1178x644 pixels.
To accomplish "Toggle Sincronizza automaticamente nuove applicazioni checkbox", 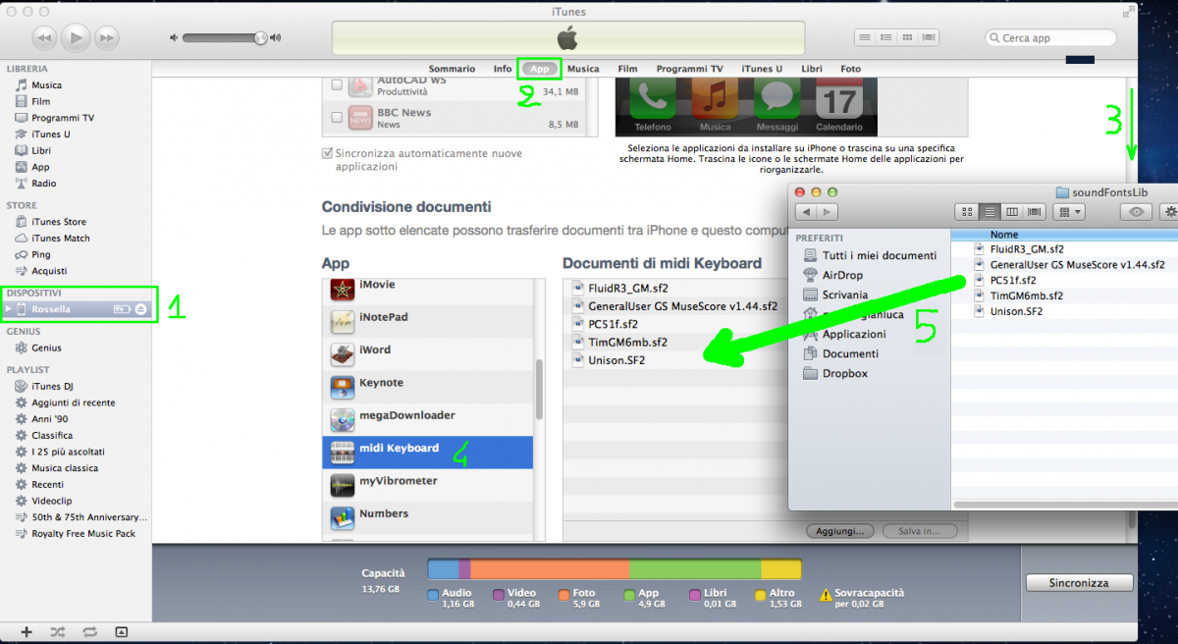I will tap(328, 154).
